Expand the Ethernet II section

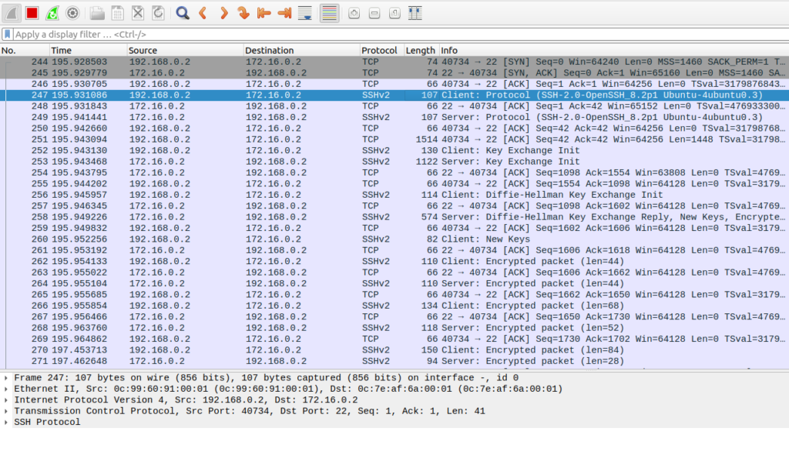[x=7, y=389]
